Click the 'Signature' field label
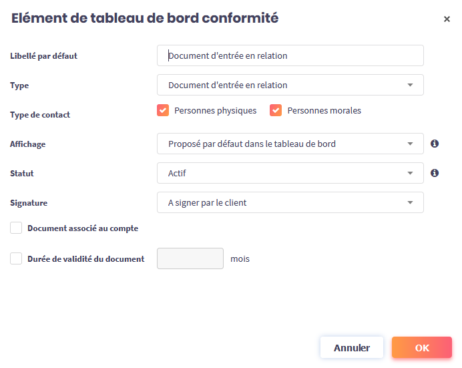The width and height of the screenshot is (462, 368). pyautogui.click(x=29, y=203)
